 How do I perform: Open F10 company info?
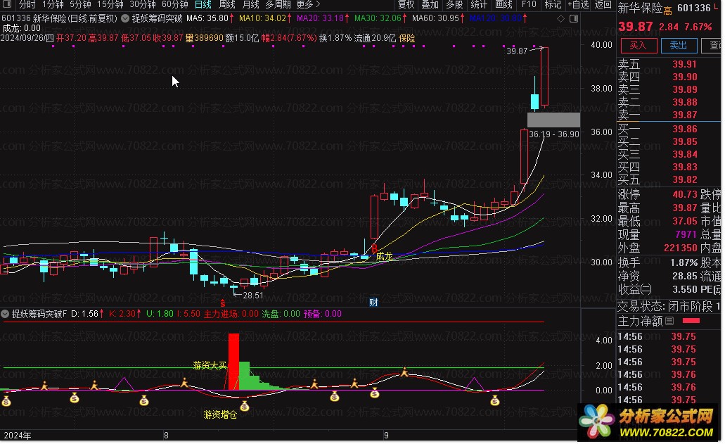[529, 5]
